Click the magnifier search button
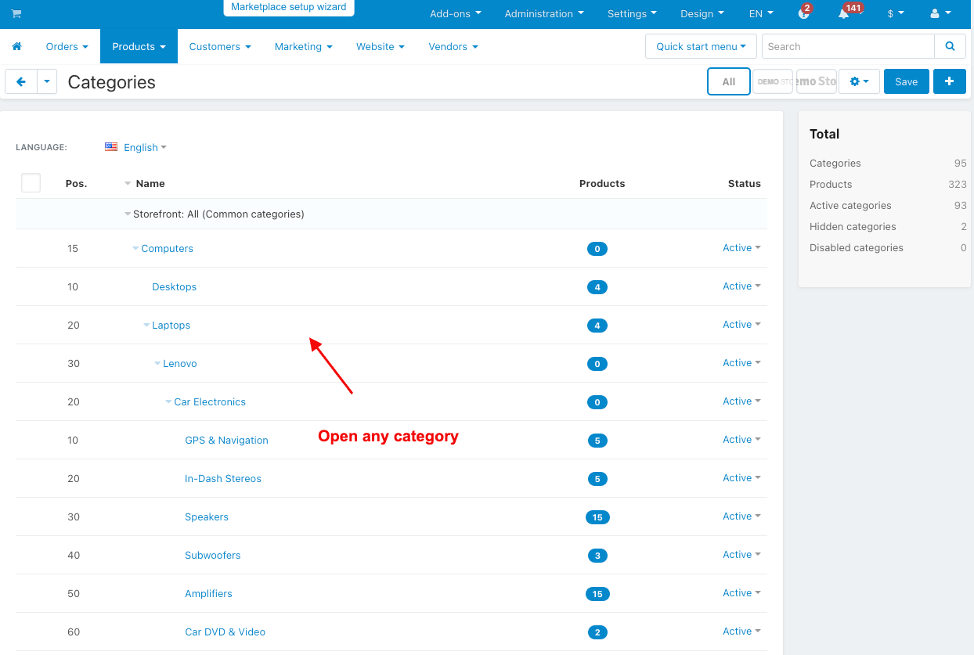974x655 pixels. tap(950, 46)
